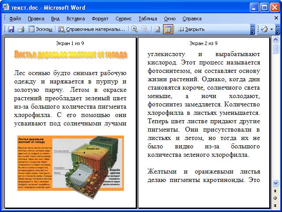Toggle the Эскизы thumbnails pane
The image size is (282, 212).
pos(40,29)
